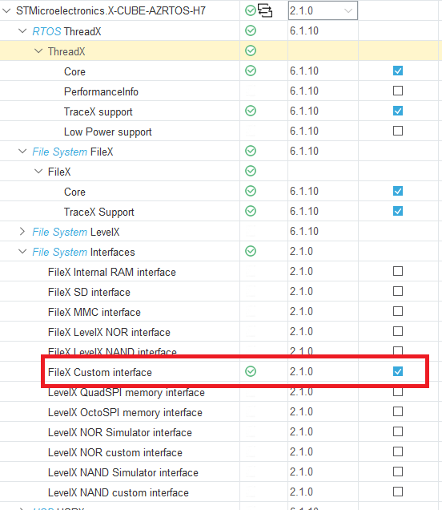This screenshot has height=510, width=442.
Task: Click the status check for FileX TraceX Support
Action: 251,211
